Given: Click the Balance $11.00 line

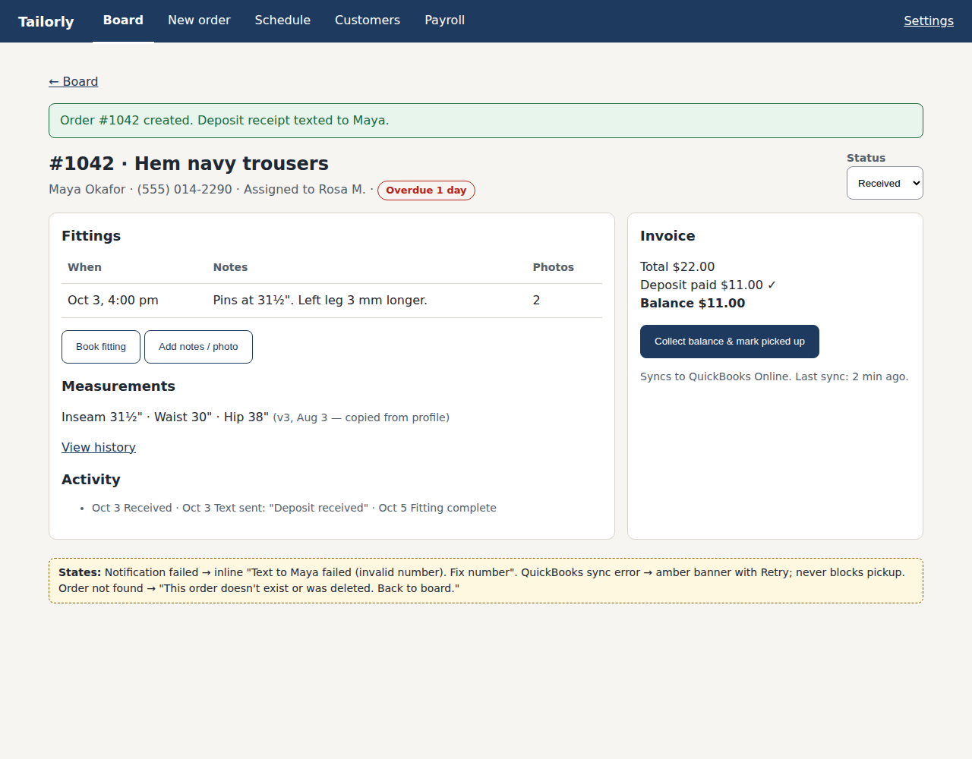Looking at the screenshot, I should point(693,303).
